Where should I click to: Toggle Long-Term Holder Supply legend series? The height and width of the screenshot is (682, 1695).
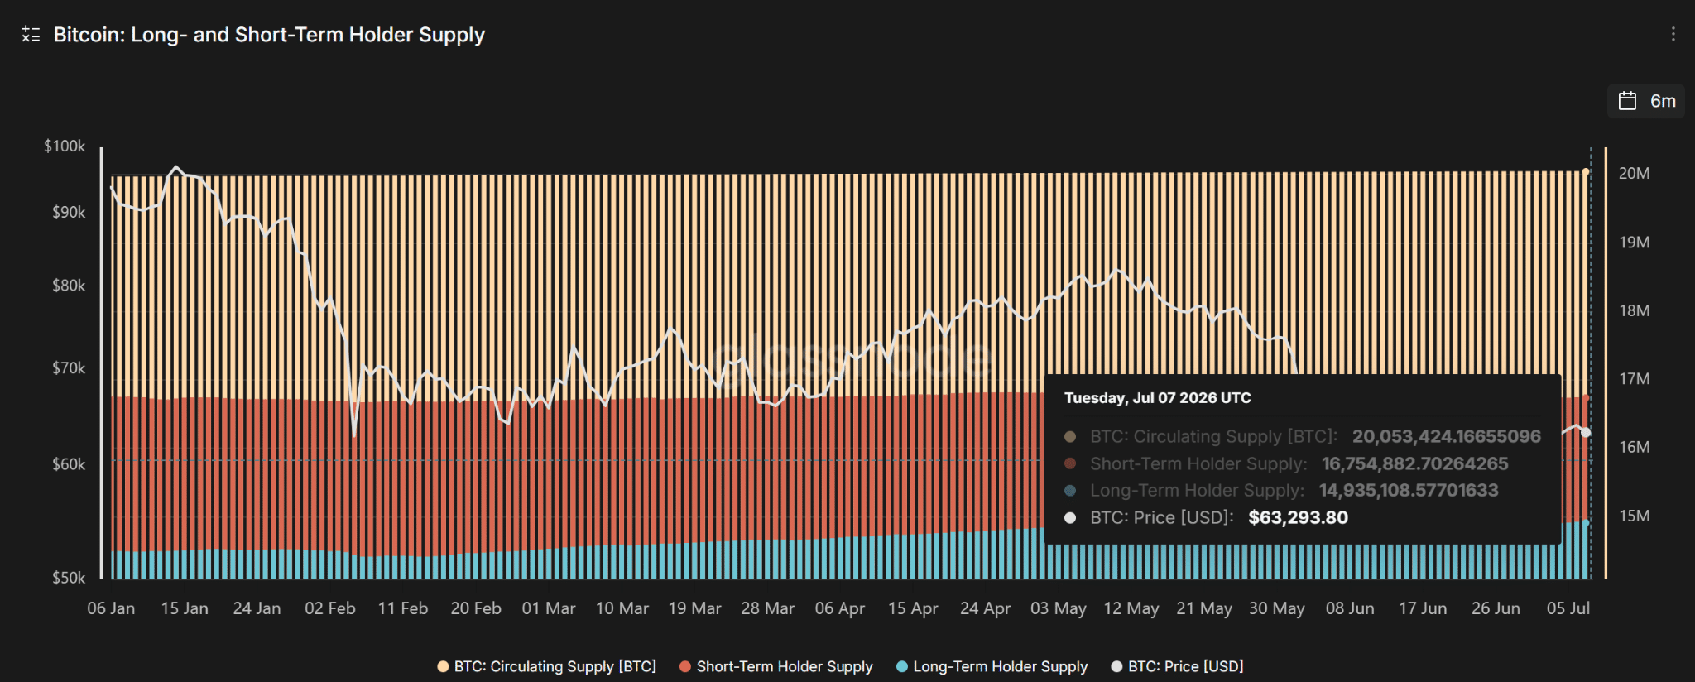click(x=992, y=666)
